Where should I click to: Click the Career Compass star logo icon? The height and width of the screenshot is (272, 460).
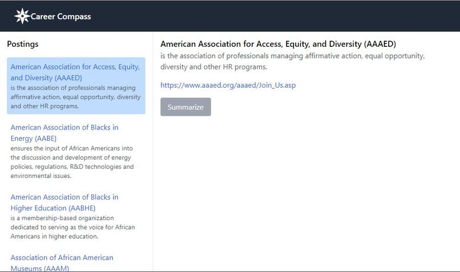[x=22, y=16]
